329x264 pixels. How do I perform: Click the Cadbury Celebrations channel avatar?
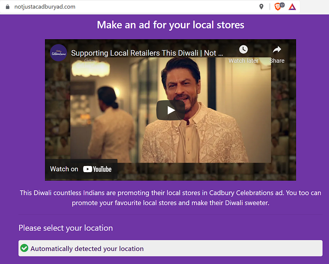tap(58, 53)
